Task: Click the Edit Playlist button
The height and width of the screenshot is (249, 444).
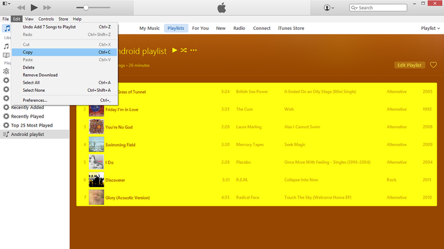Action: [410, 65]
